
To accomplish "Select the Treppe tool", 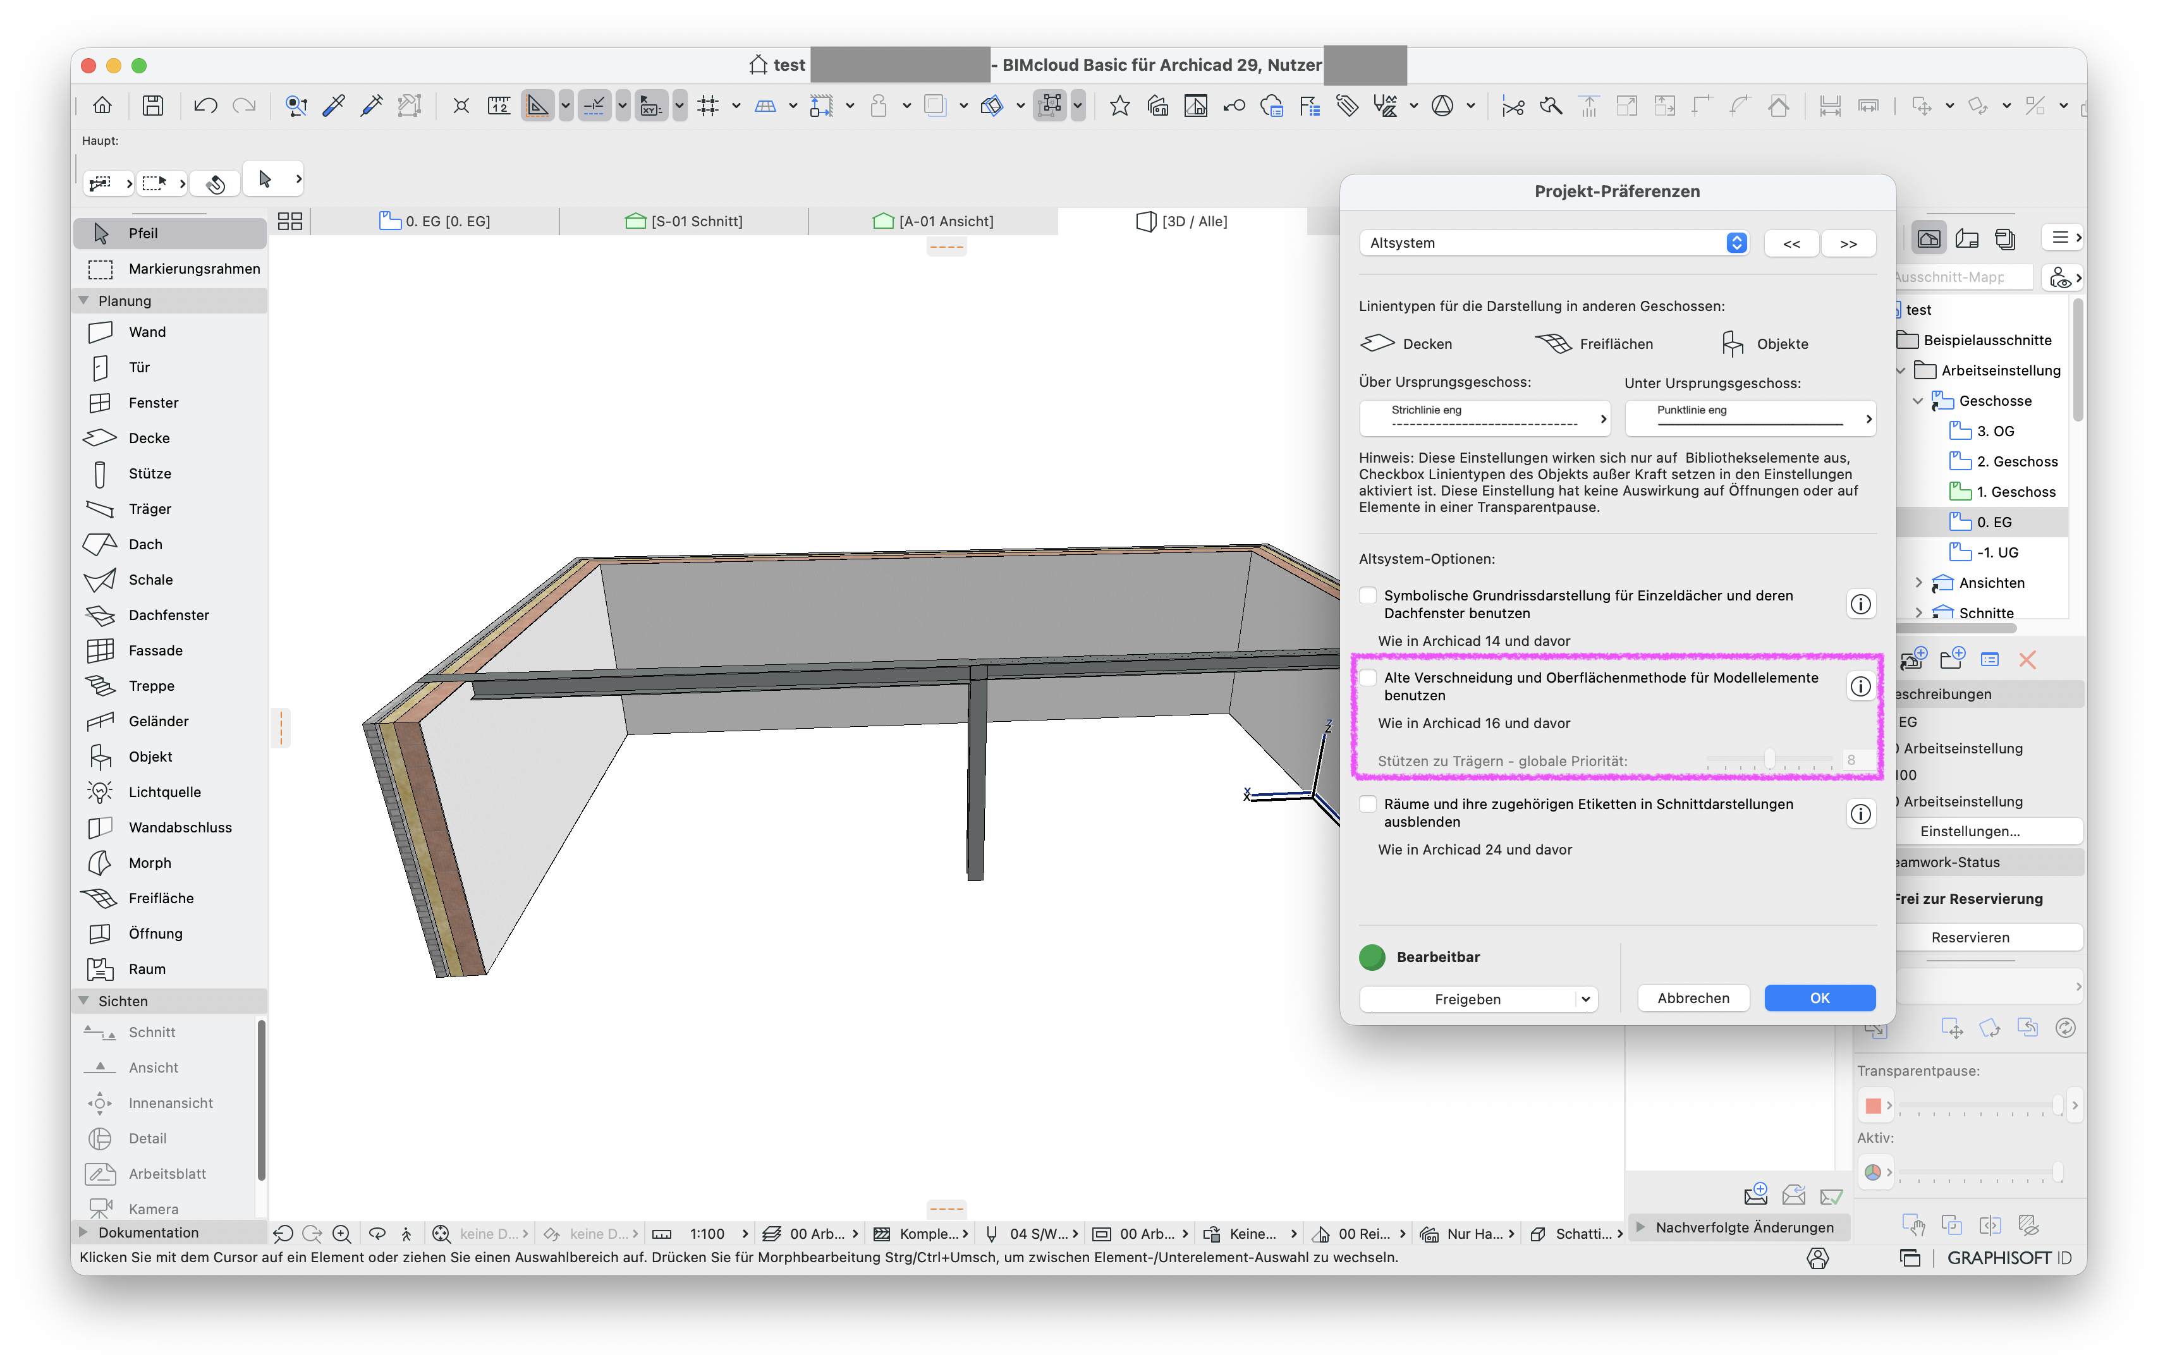I will (x=169, y=685).
